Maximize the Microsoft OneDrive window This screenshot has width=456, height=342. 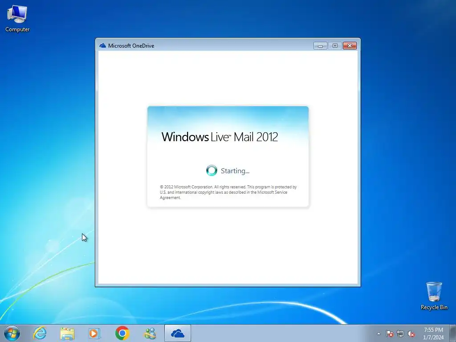point(335,46)
